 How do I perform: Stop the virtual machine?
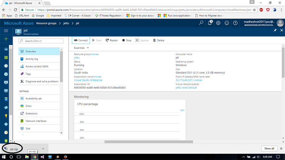127,40
